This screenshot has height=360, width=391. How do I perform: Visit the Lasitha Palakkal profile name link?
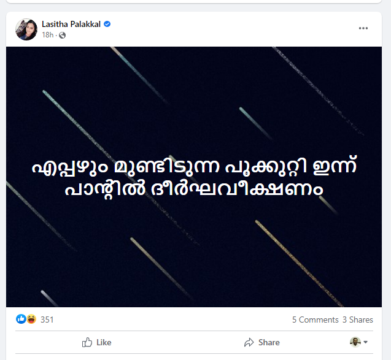71,24
